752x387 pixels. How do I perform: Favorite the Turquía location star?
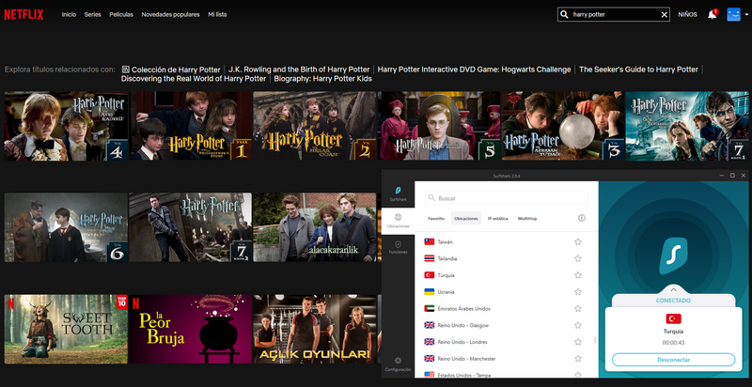578,275
